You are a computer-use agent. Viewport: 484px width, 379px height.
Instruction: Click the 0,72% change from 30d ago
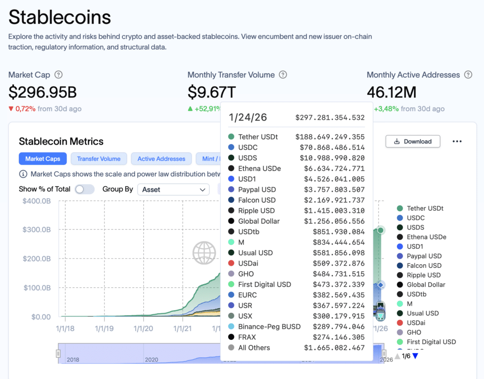tap(45, 109)
